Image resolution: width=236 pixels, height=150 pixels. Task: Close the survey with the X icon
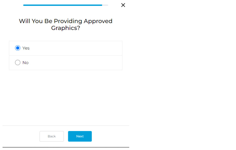123,5
